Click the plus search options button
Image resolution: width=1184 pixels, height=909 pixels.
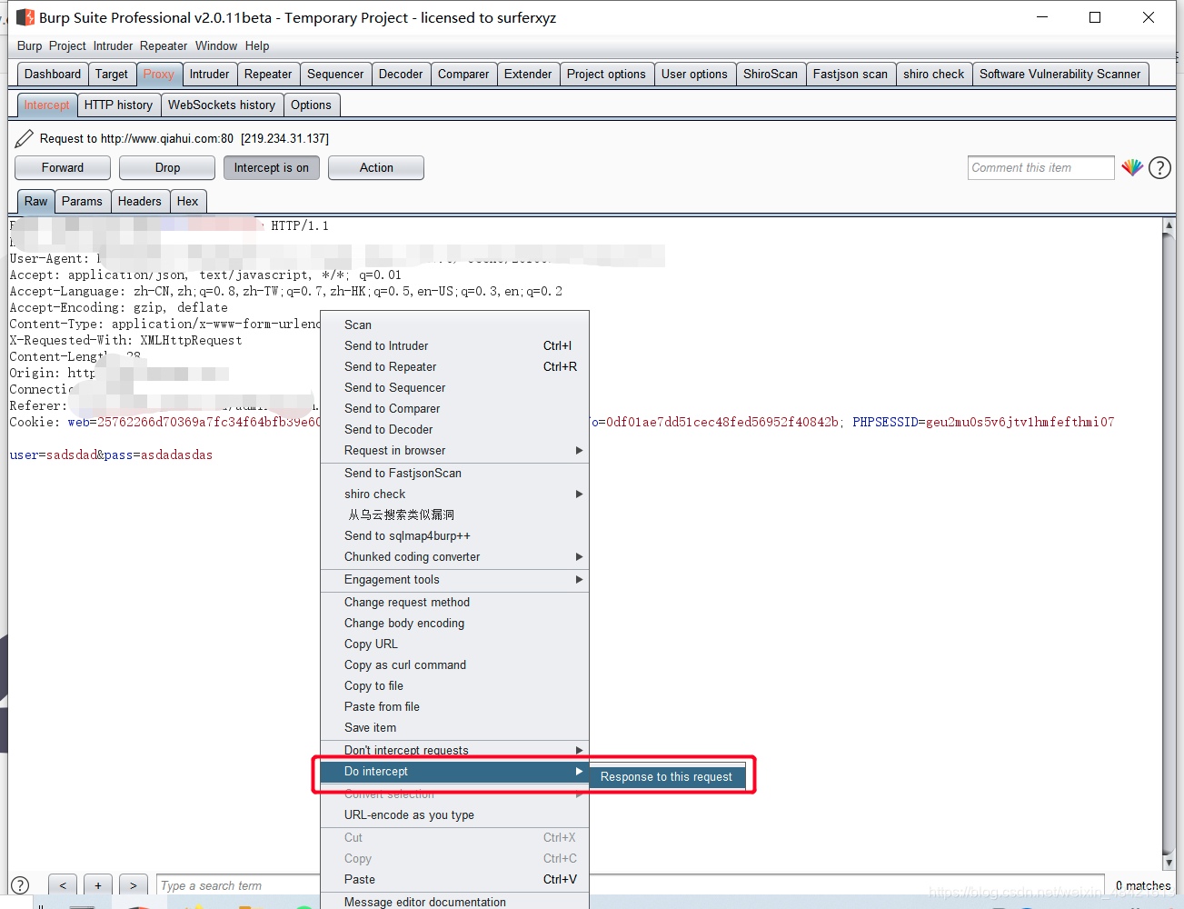pos(98,885)
